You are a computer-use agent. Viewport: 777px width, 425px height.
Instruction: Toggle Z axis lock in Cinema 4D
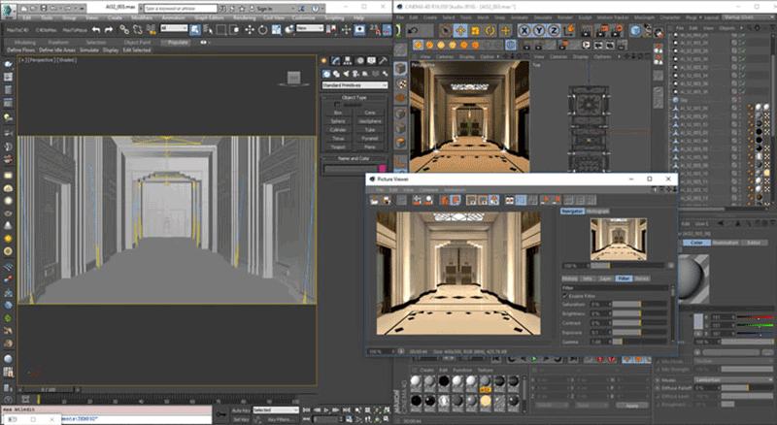pos(554,31)
